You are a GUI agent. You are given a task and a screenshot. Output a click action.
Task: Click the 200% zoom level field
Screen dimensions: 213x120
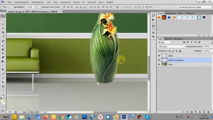10,112
